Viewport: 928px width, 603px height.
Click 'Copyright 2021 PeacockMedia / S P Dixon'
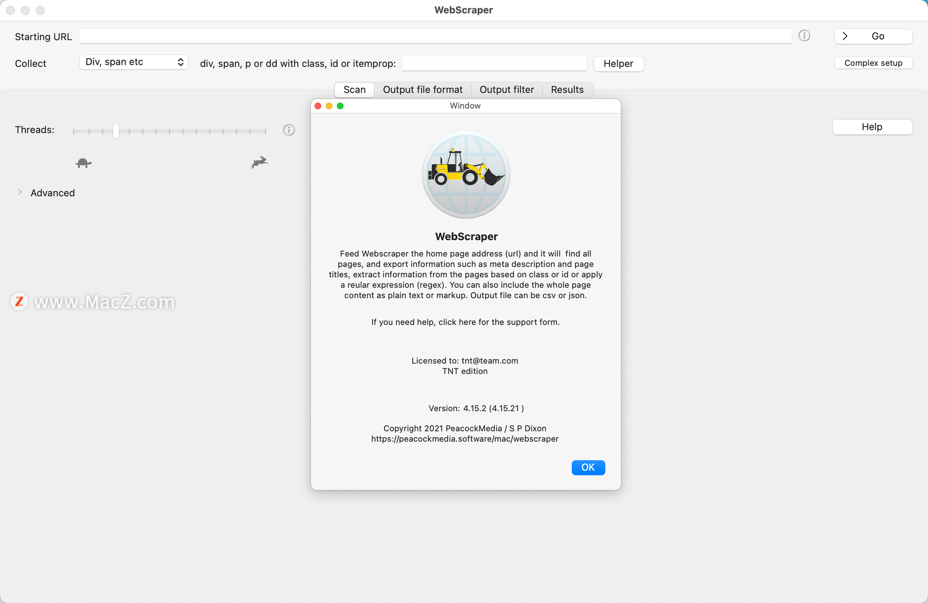(x=464, y=429)
